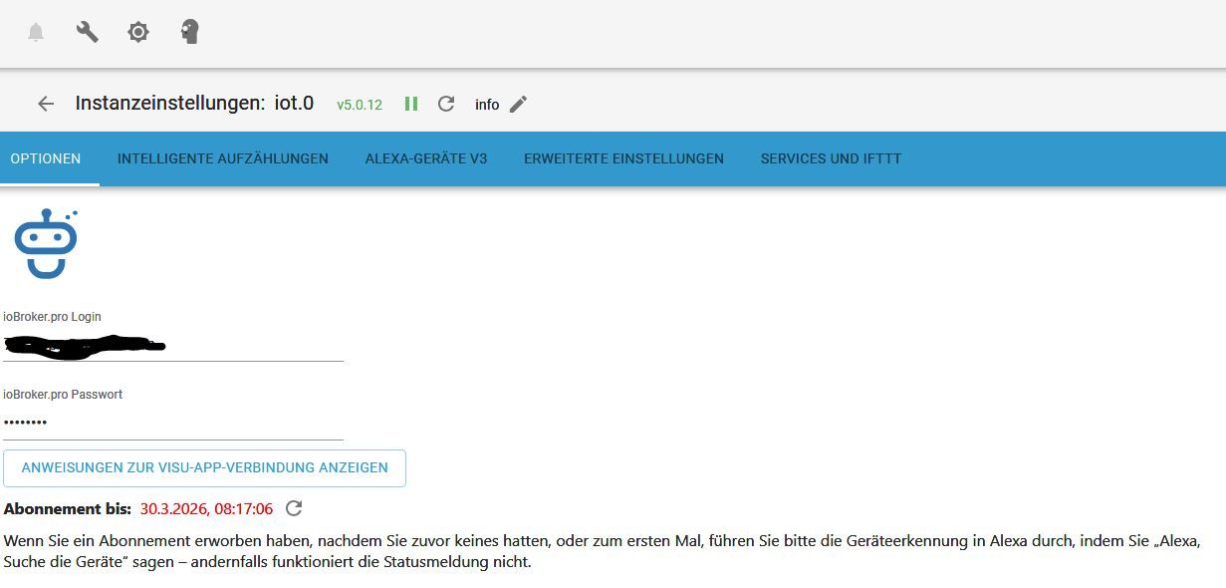Screen dimensions: 1226x588
Task: Edit the instance via the pencil icon
Action: tap(518, 104)
